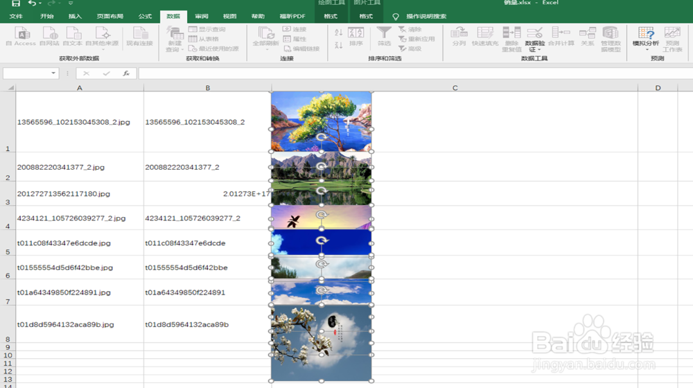Switch to the 插入 tab
693x388 pixels.
[x=75, y=17]
